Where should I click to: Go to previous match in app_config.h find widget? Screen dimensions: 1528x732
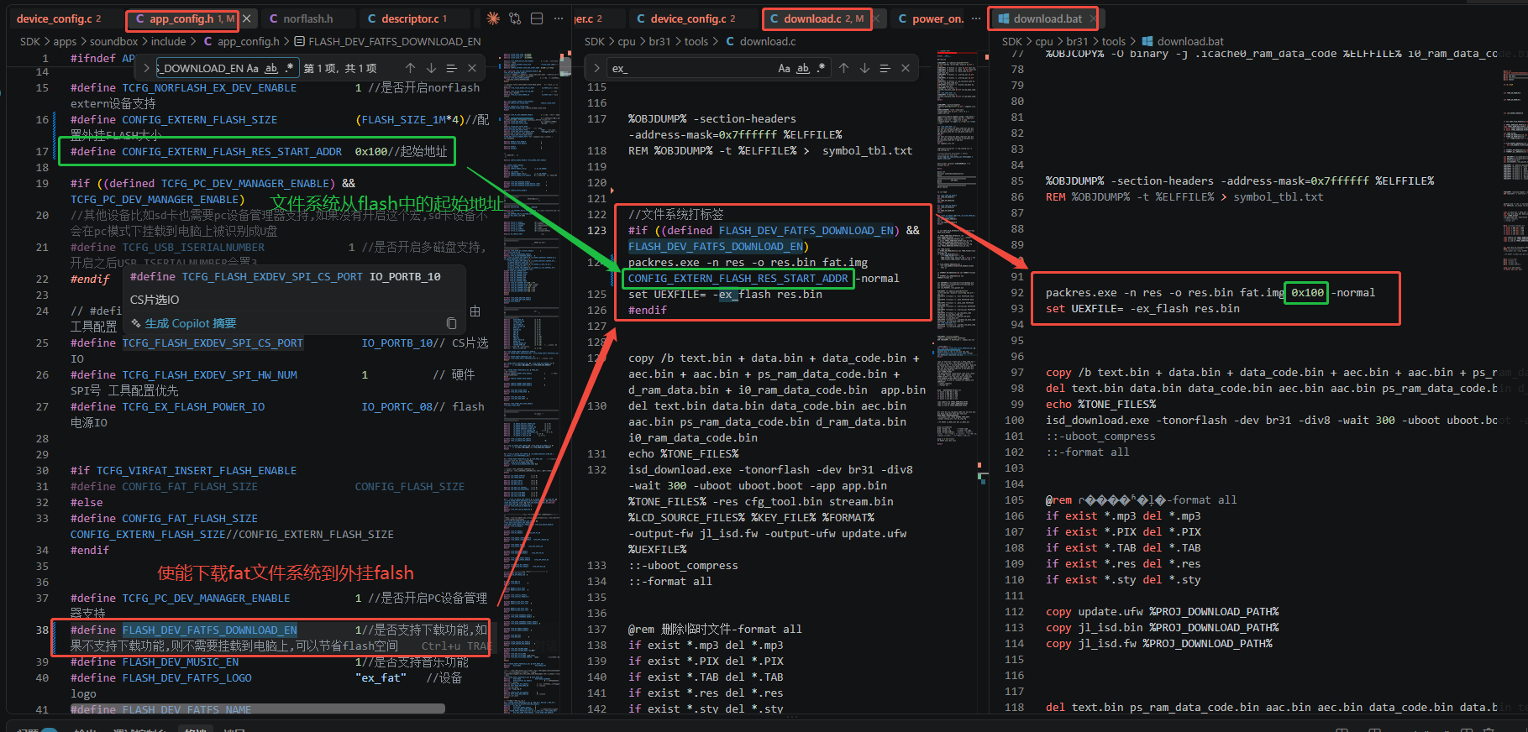tap(410, 68)
